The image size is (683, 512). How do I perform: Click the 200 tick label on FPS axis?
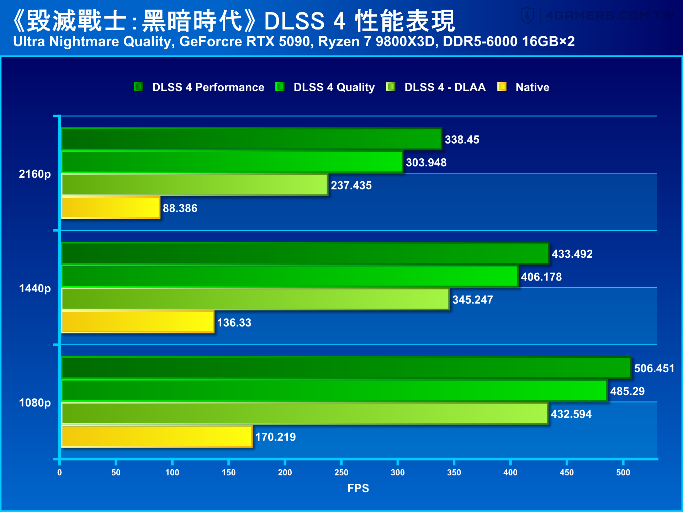pyautogui.click(x=285, y=473)
